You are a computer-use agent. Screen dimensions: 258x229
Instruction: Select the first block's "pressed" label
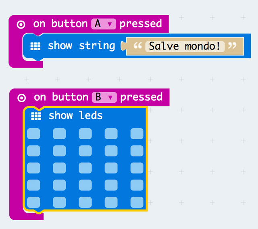click(141, 24)
